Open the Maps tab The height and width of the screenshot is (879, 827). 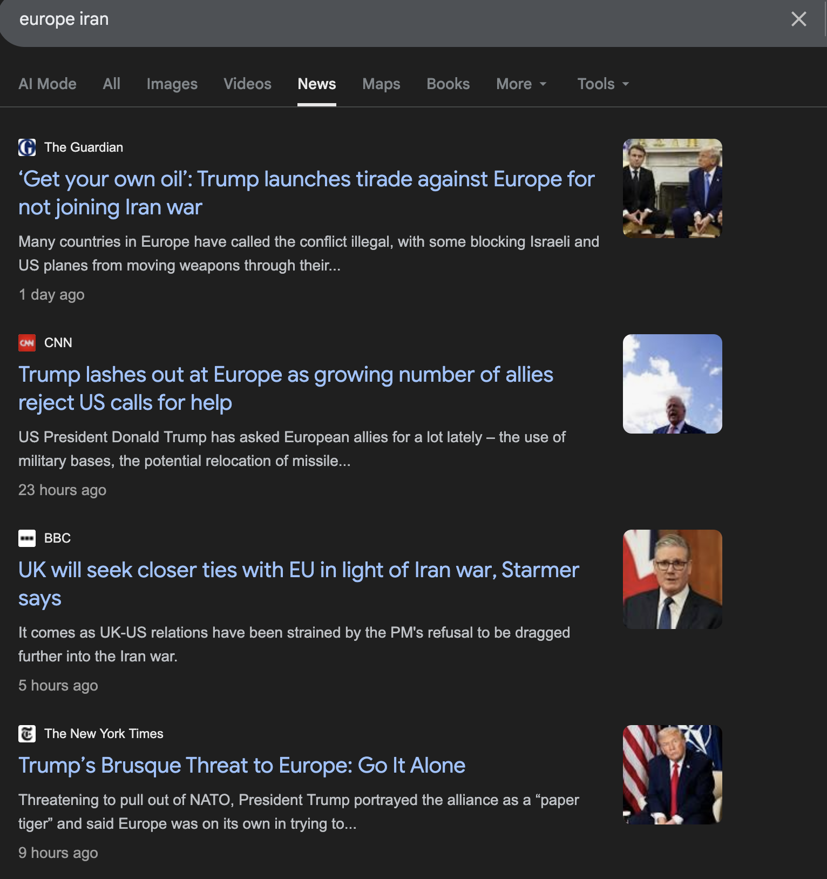coord(382,84)
